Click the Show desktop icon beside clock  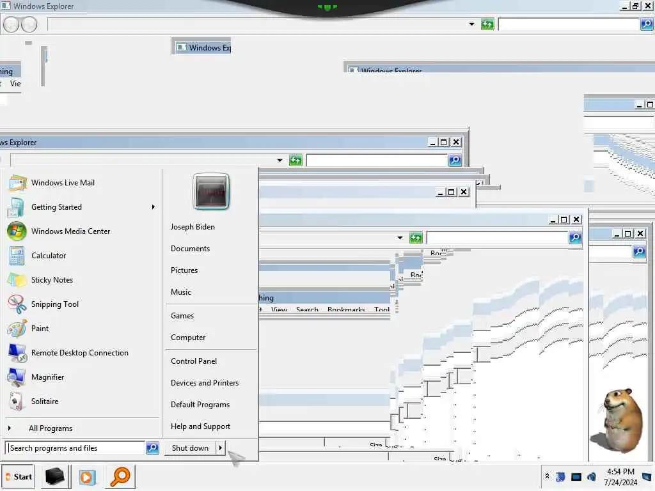tap(647, 477)
